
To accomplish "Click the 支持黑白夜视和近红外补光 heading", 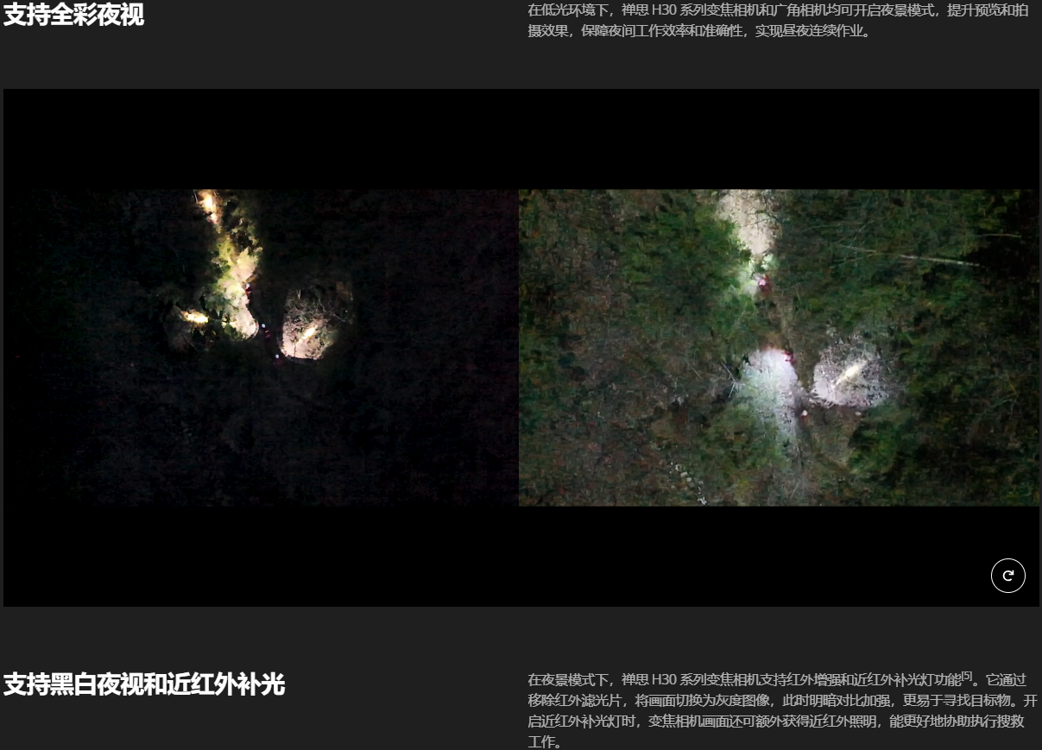I will [144, 684].
